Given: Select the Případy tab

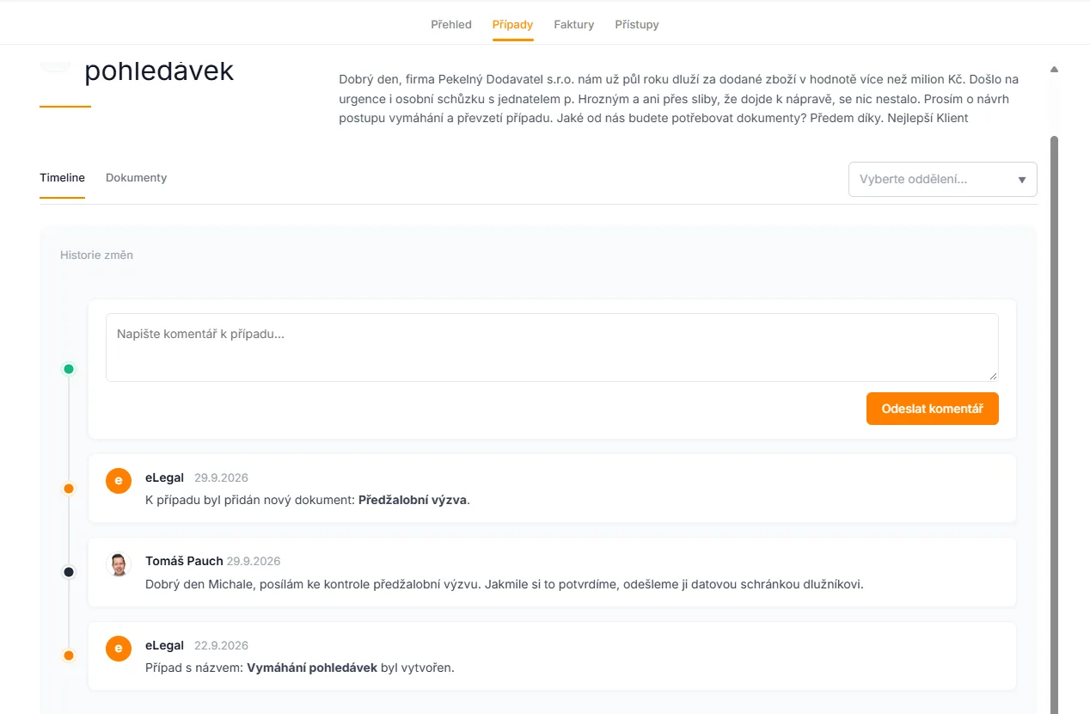Looking at the screenshot, I should click(513, 24).
